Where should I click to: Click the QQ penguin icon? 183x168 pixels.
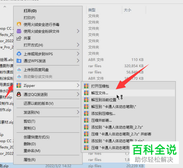19,94
